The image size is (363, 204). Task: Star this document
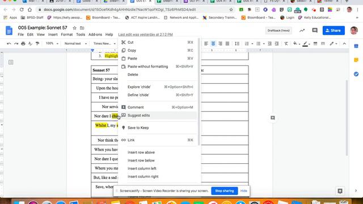pos(74,28)
